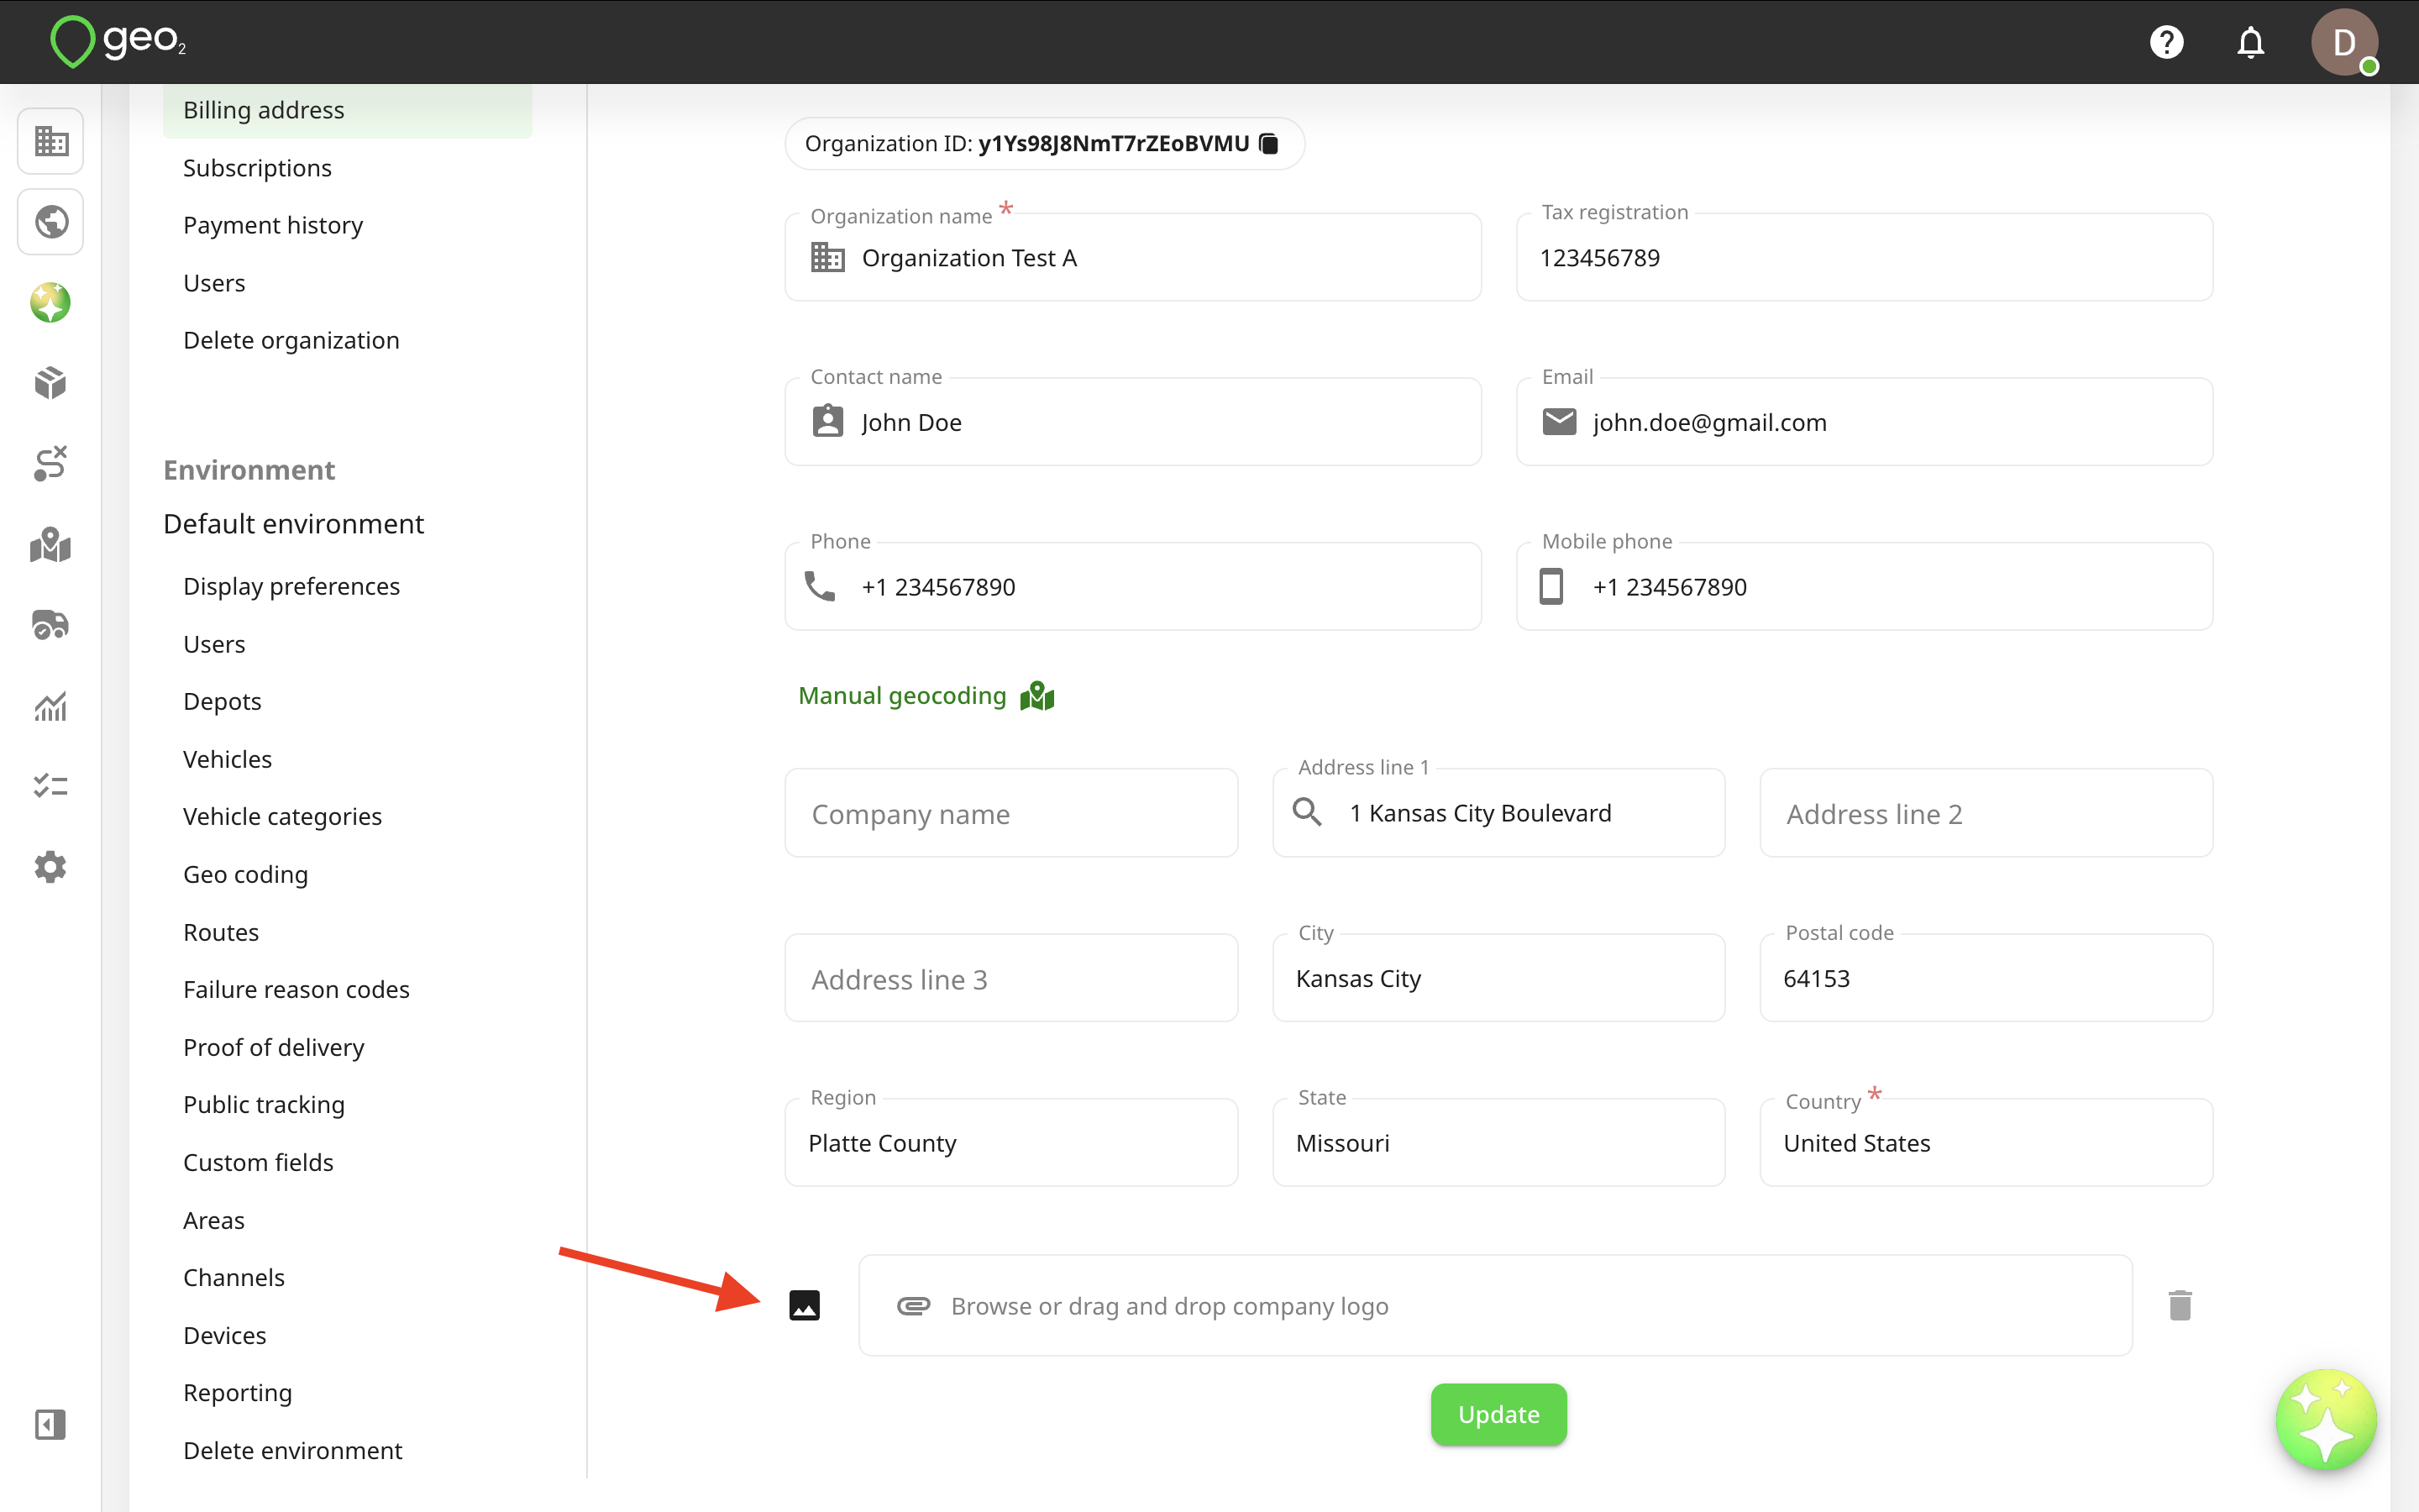
Task: Open the sparkle assistant floating button
Action: (2326, 1419)
